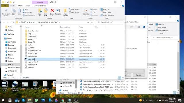Expand the This PC breadcrumb arrow

click(x=27, y=22)
